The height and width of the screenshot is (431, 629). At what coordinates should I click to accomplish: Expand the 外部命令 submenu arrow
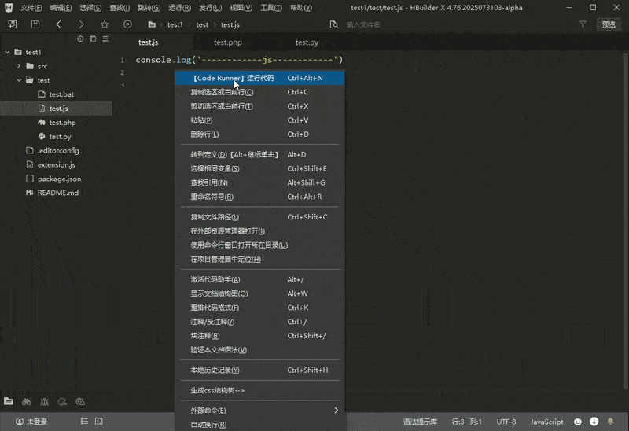click(x=336, y=411)
